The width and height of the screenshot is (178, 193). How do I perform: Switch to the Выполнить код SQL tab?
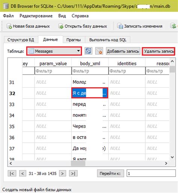pyautogui.click(x=108, y=40)
